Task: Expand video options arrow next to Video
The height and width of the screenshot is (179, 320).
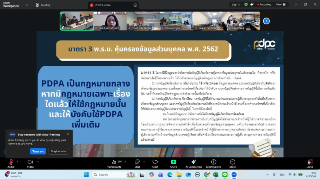Action: pyautogui.click(x=37, y=161)
